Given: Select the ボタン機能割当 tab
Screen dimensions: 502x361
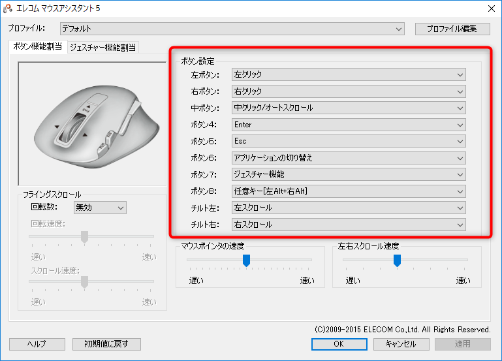Looking at the screenshot, I should (x=38, y=46).
